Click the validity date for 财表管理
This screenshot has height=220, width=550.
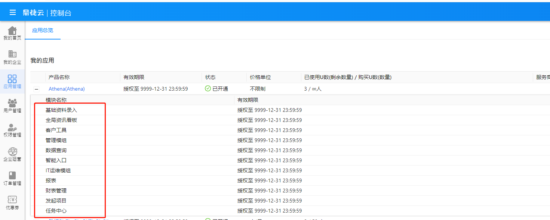click(x=270, y=191)
